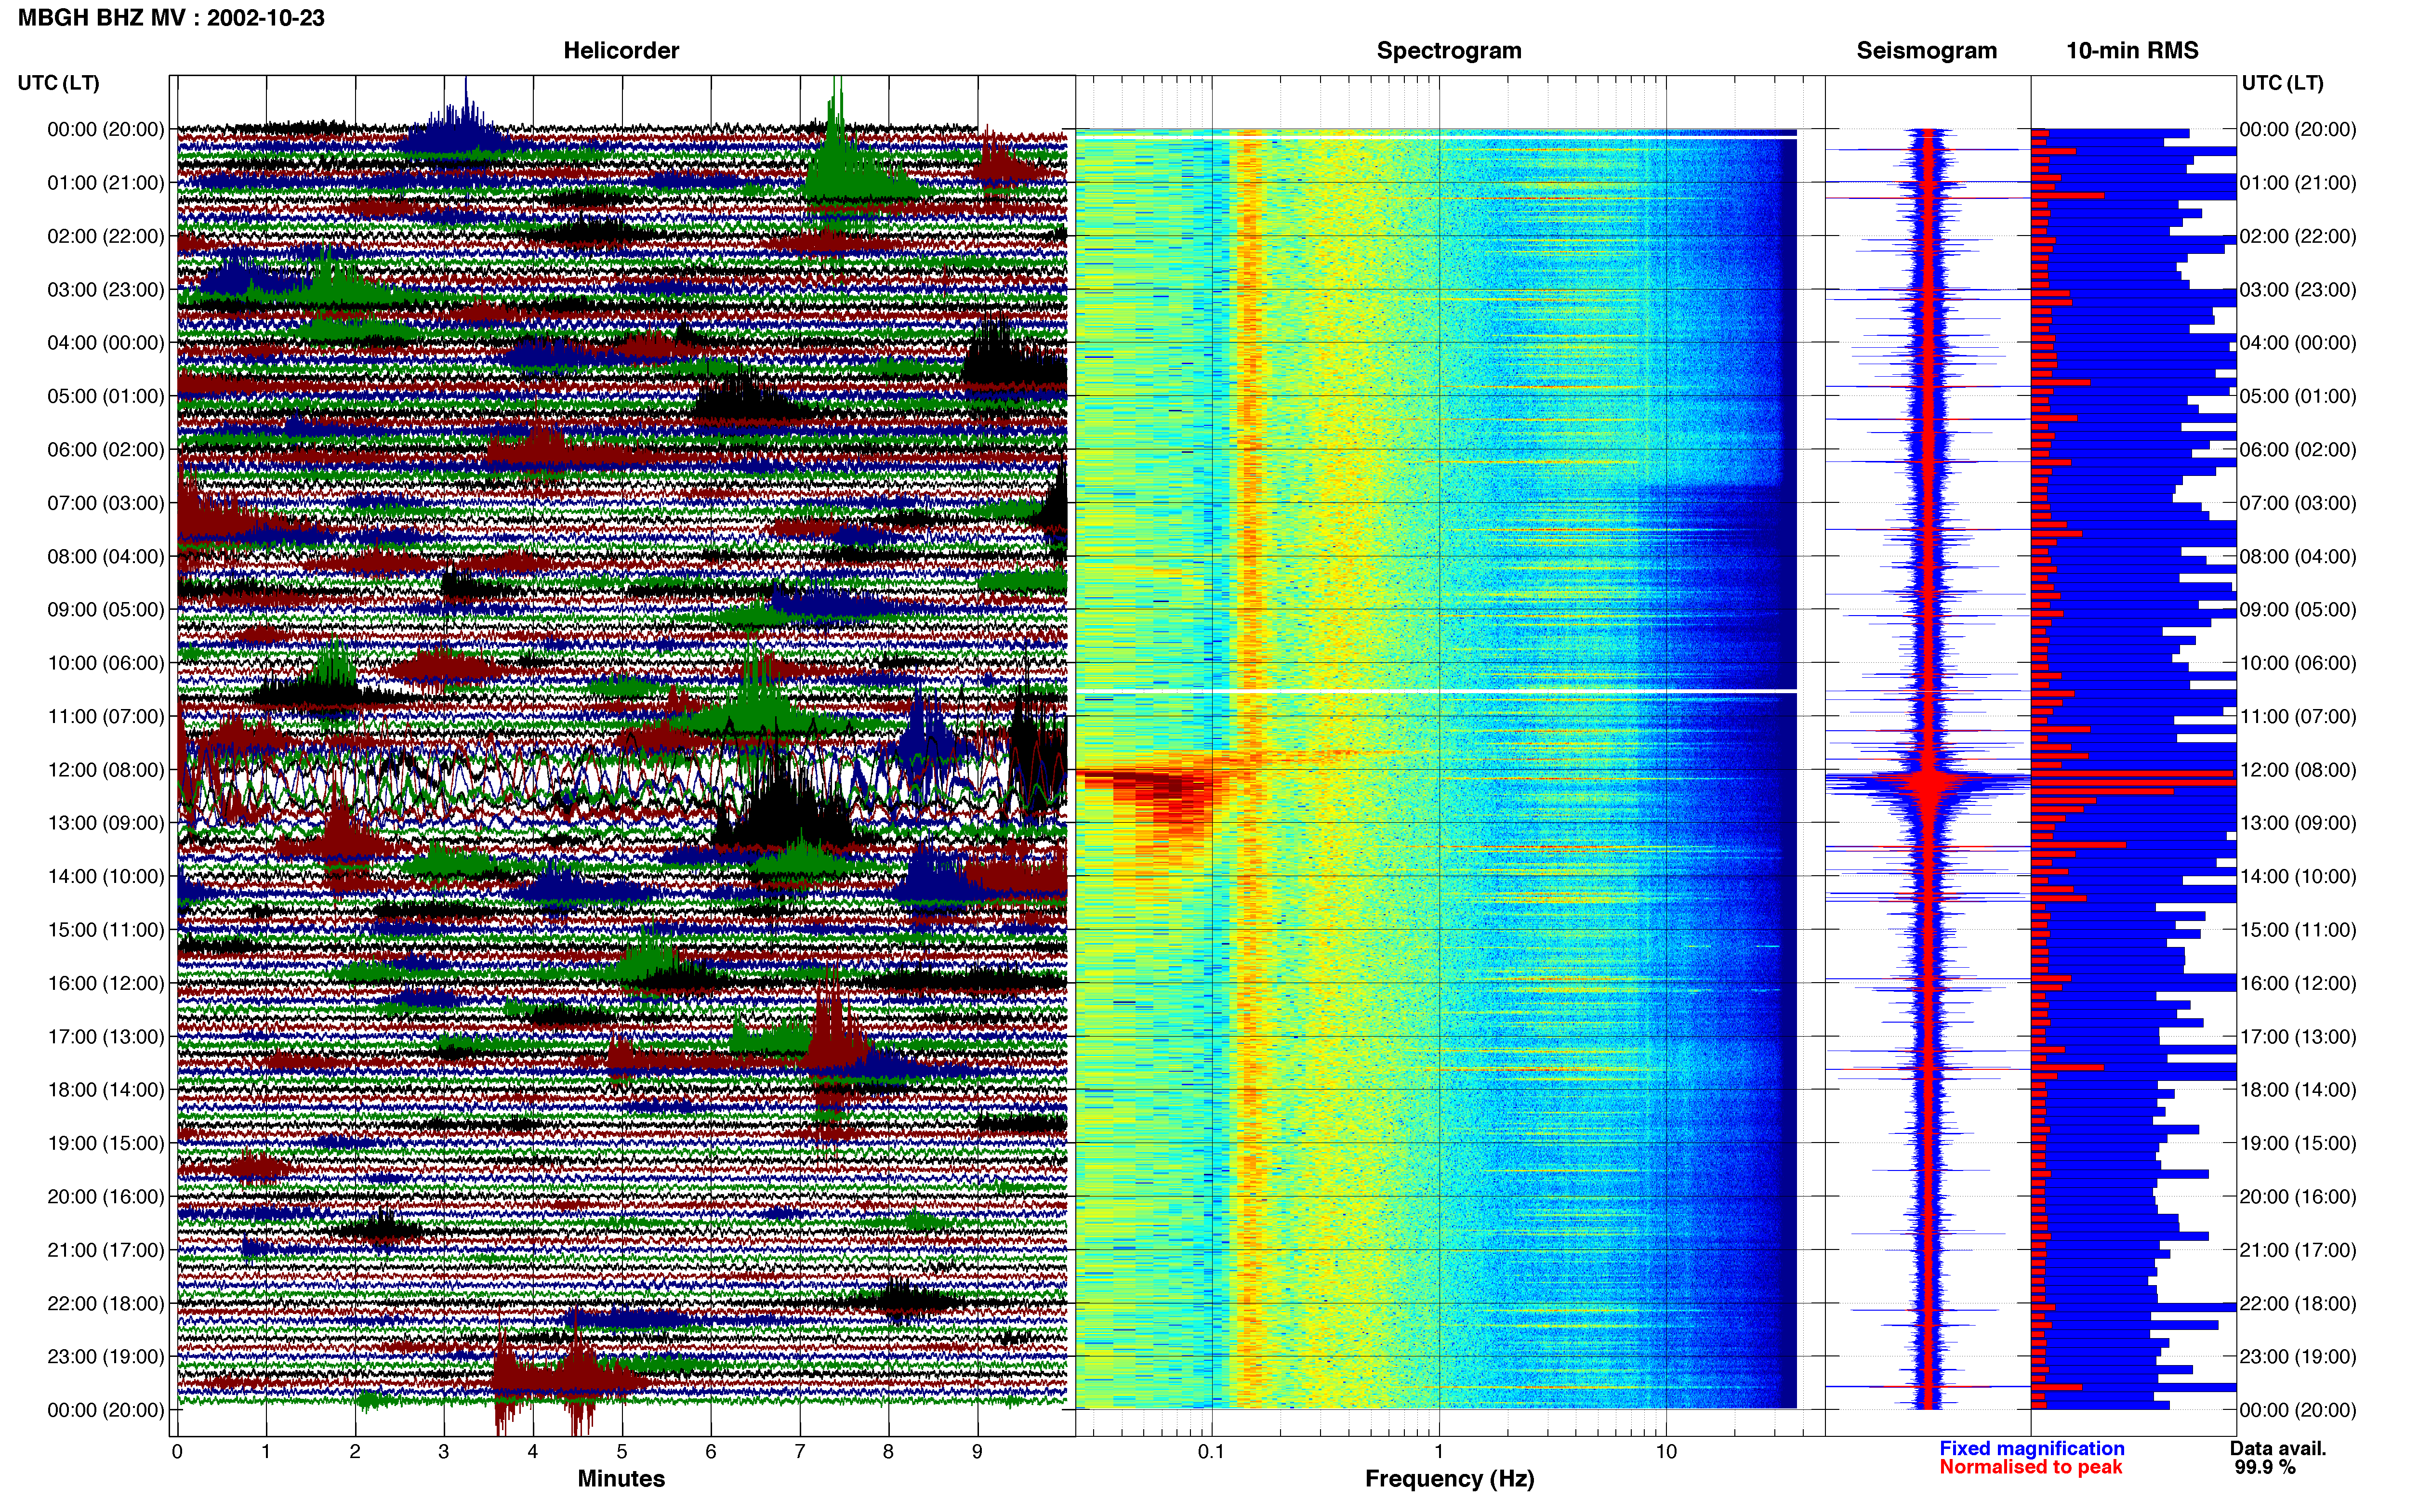Click "07:00 (03:00)" on the RMS panel time axis
Screen dimensions: 2418x1512
pos(2298,503)
